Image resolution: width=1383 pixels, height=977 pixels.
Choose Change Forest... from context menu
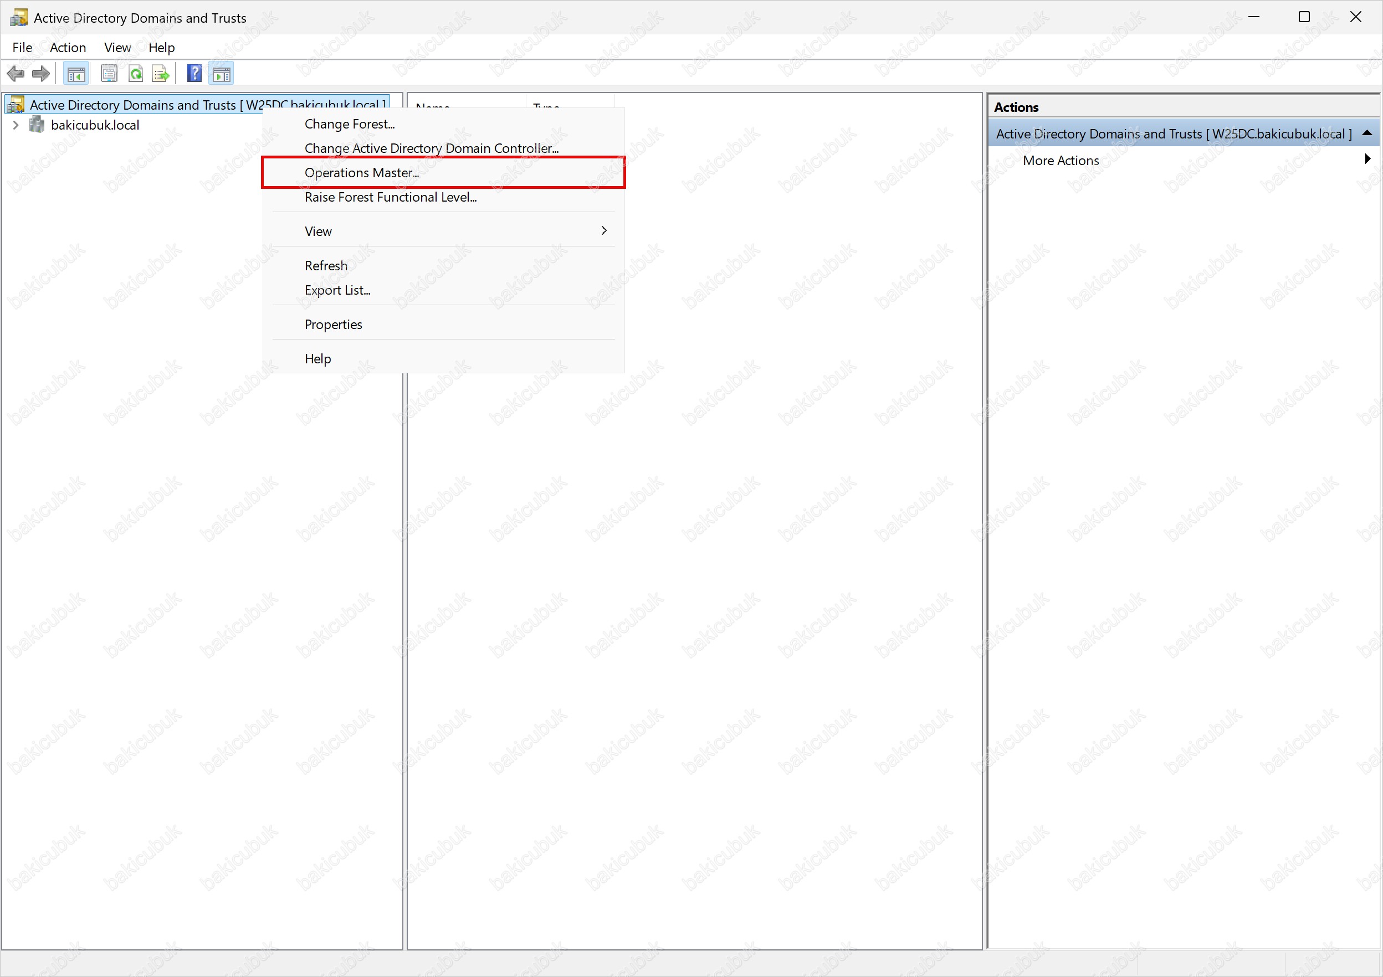(x=443, y=124)
